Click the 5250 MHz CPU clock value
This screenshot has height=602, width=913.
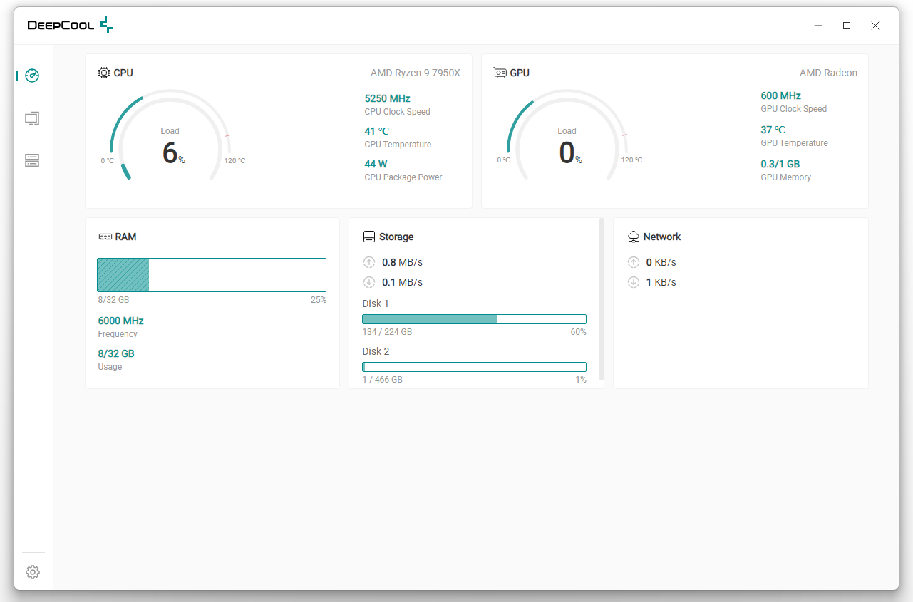[x=387, y=98]
